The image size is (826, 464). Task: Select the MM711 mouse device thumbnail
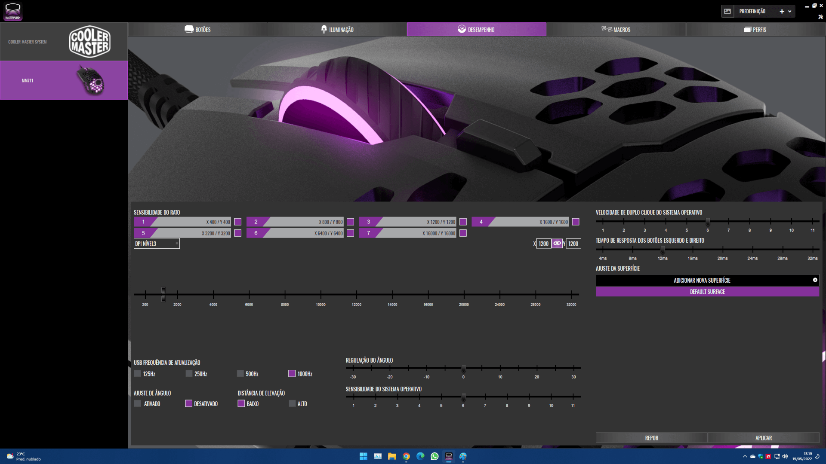click(x=90, y=80)
